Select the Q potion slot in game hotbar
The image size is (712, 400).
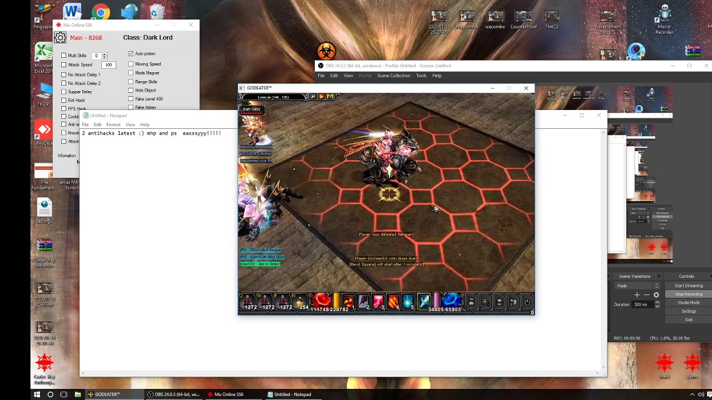pos(248,302)
